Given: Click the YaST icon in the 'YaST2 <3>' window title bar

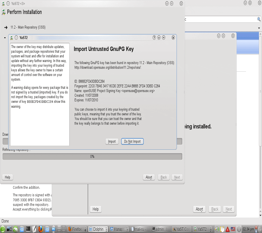Looking at the screenshot, I should pyautogui.click(x=3, y=4).
